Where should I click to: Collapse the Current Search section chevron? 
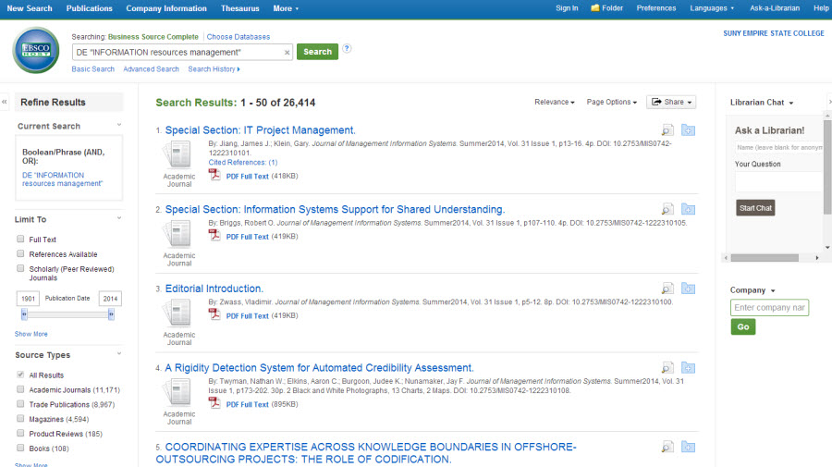(x=119, y=125)
